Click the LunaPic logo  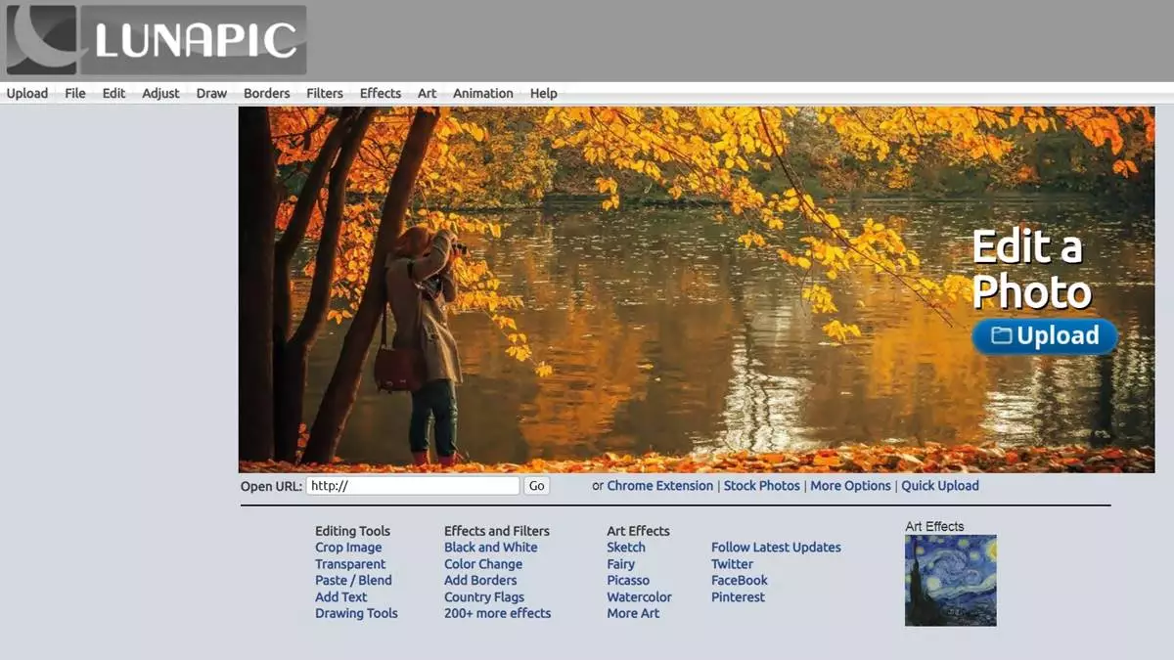tap(156, 40)
